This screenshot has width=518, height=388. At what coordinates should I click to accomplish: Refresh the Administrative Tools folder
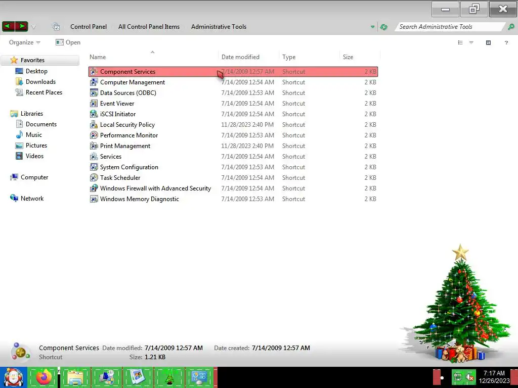383,27
